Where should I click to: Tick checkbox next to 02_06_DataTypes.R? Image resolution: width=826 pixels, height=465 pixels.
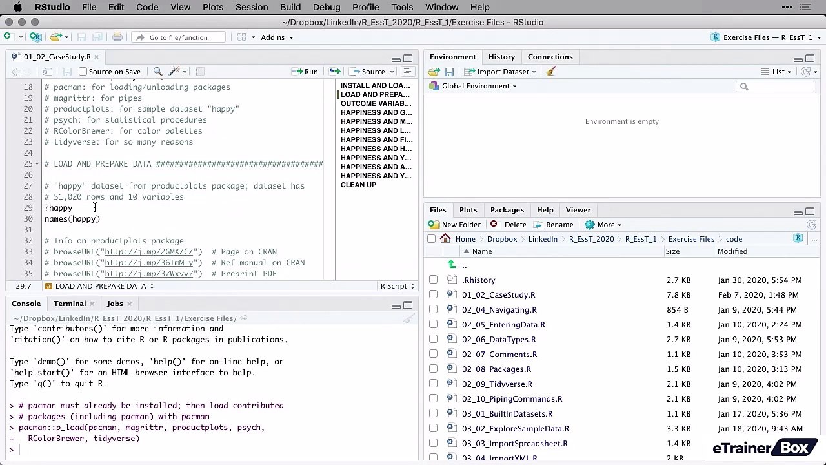433,340
